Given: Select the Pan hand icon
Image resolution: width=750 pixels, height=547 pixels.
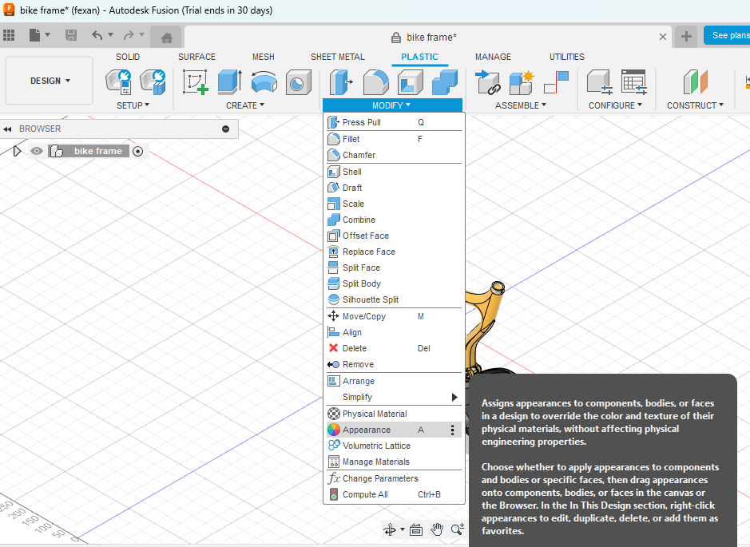Looking at the screenshot, I should pyautogui.click(x=437, y=529).
